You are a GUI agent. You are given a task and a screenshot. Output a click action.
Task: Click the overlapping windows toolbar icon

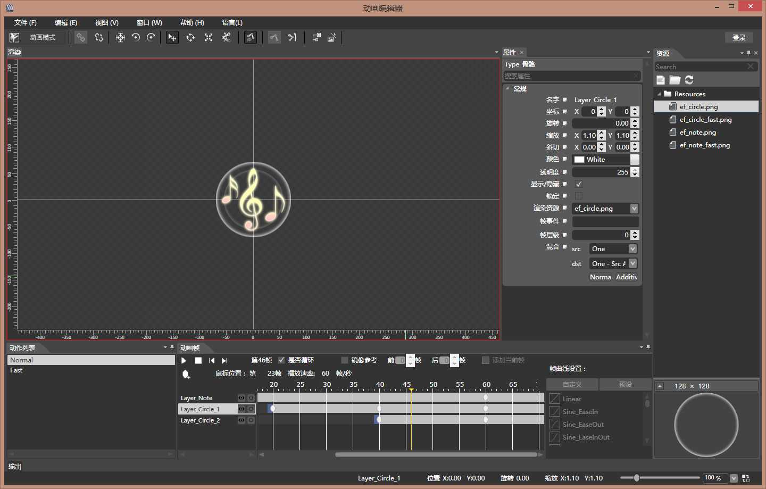[x=317, y=37]
